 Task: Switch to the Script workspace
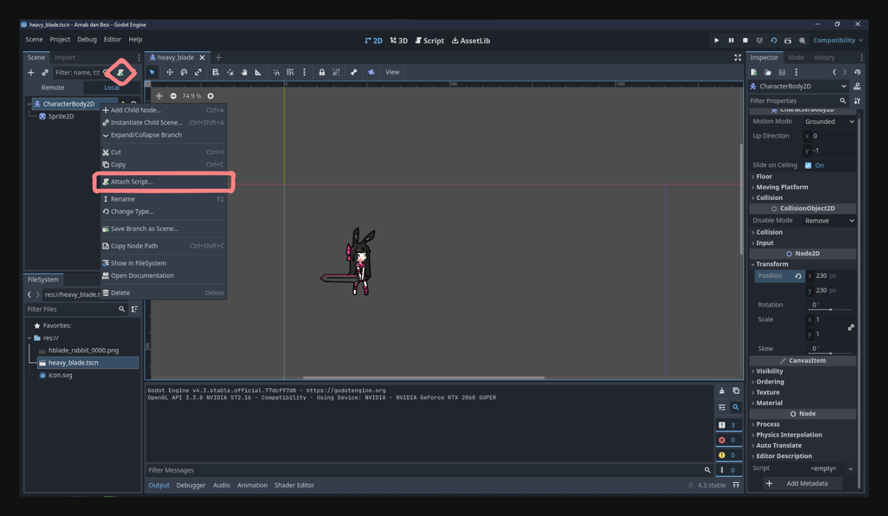point(430,40)
